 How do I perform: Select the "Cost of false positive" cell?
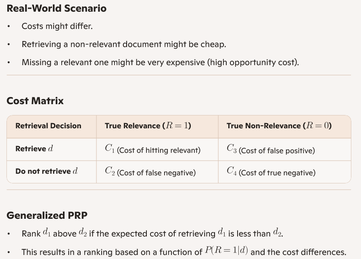click(271, 150)
